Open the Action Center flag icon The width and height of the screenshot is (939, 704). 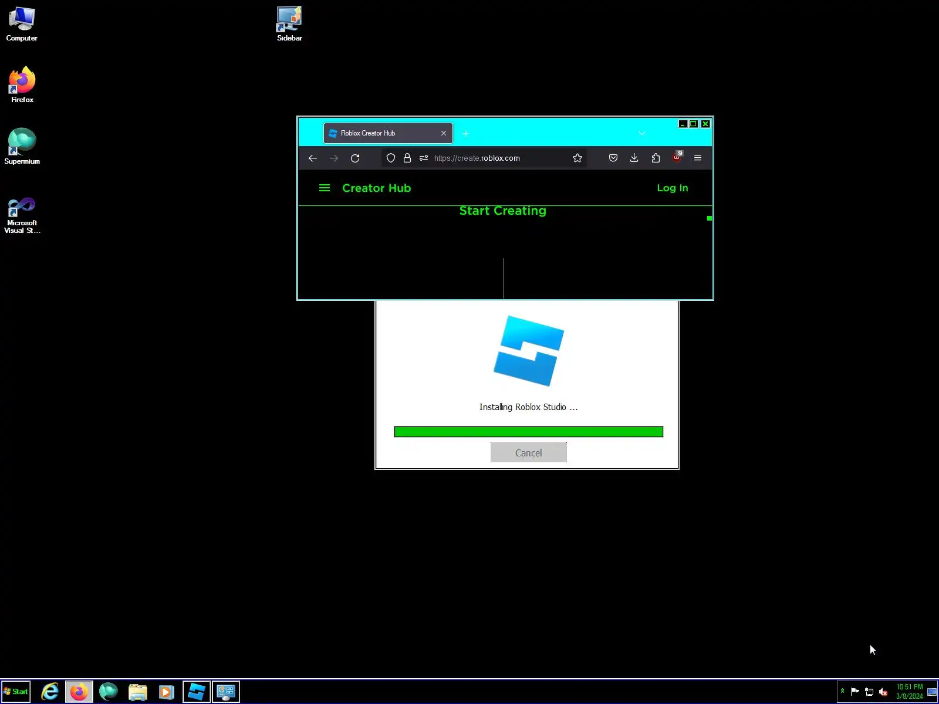coord(855,692)
